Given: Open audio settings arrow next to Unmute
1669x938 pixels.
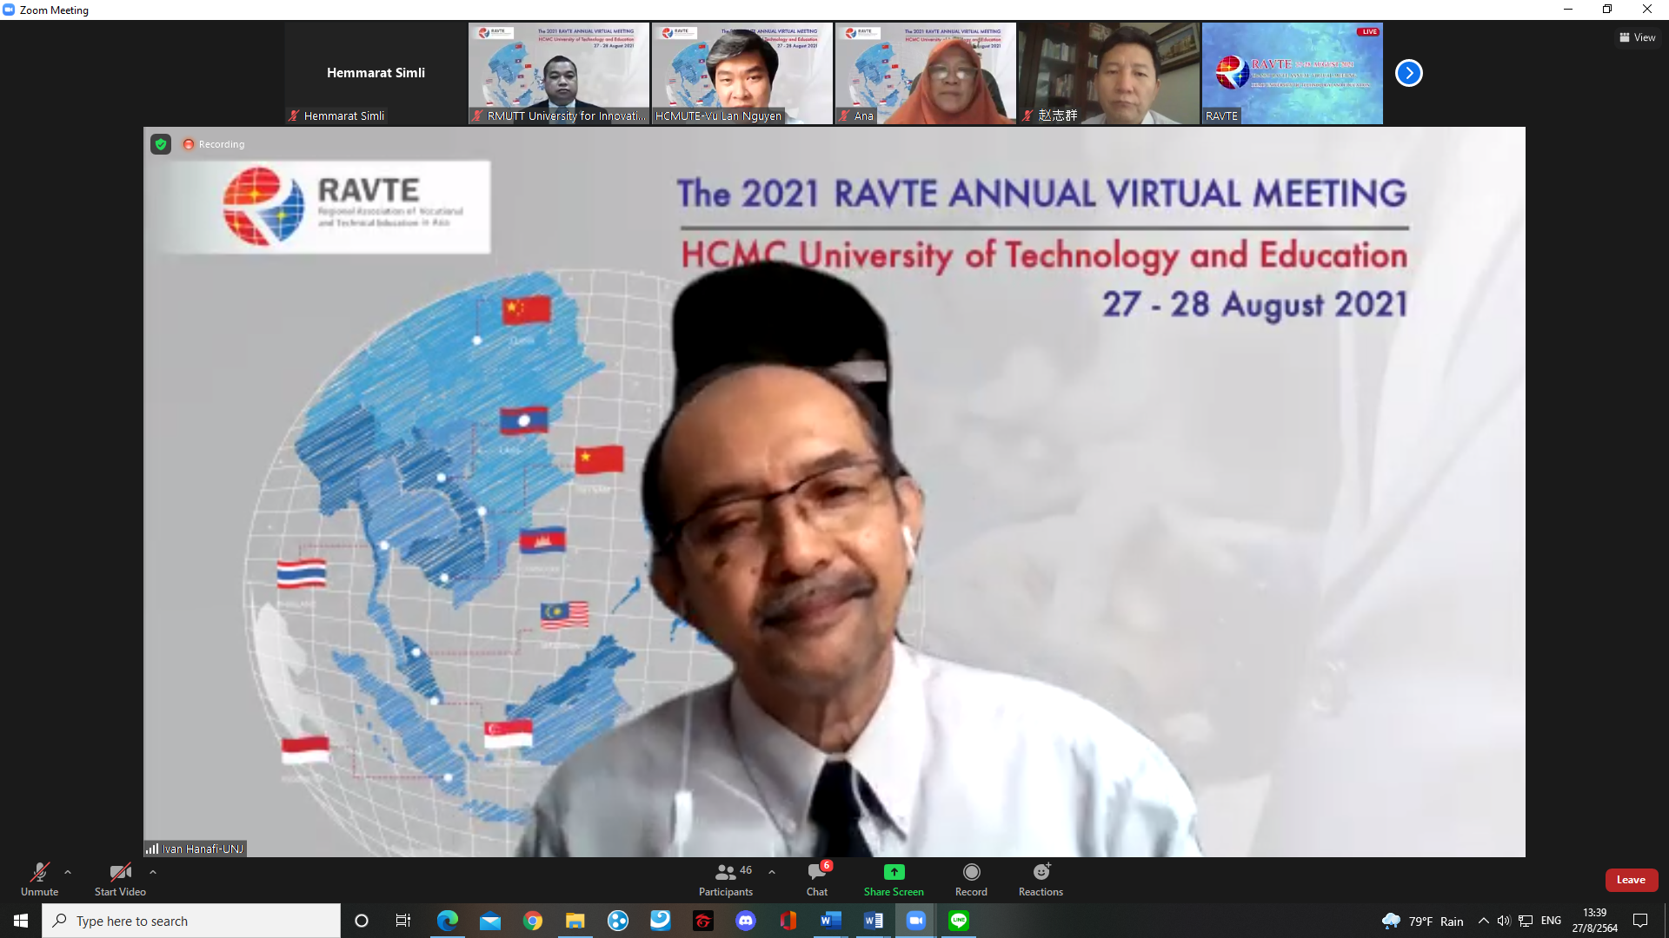Looking at the screenshot, I should (68, 872).
